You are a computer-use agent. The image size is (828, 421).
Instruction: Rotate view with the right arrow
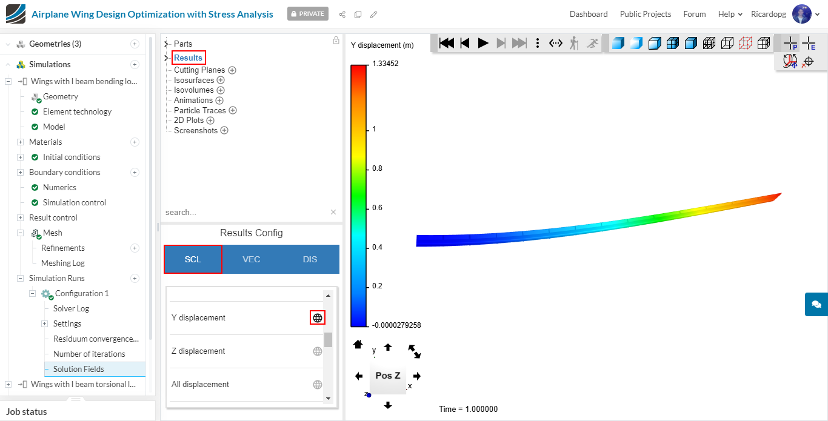[x=417, y=376]
